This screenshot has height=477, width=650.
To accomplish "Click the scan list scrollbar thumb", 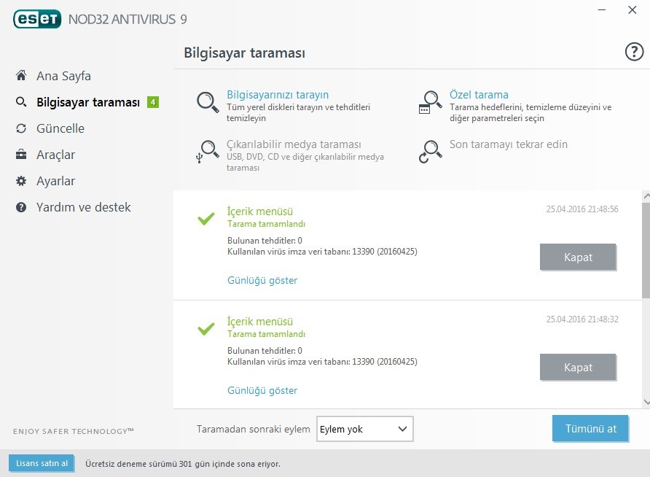I will point(646,249).
